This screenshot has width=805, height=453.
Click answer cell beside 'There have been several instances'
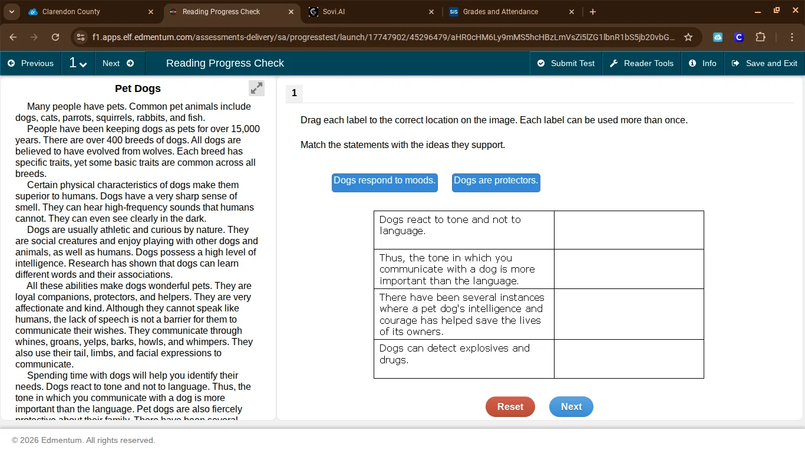coord(629,314)
